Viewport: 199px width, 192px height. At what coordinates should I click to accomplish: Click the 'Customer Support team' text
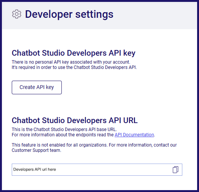pos(36,150)
